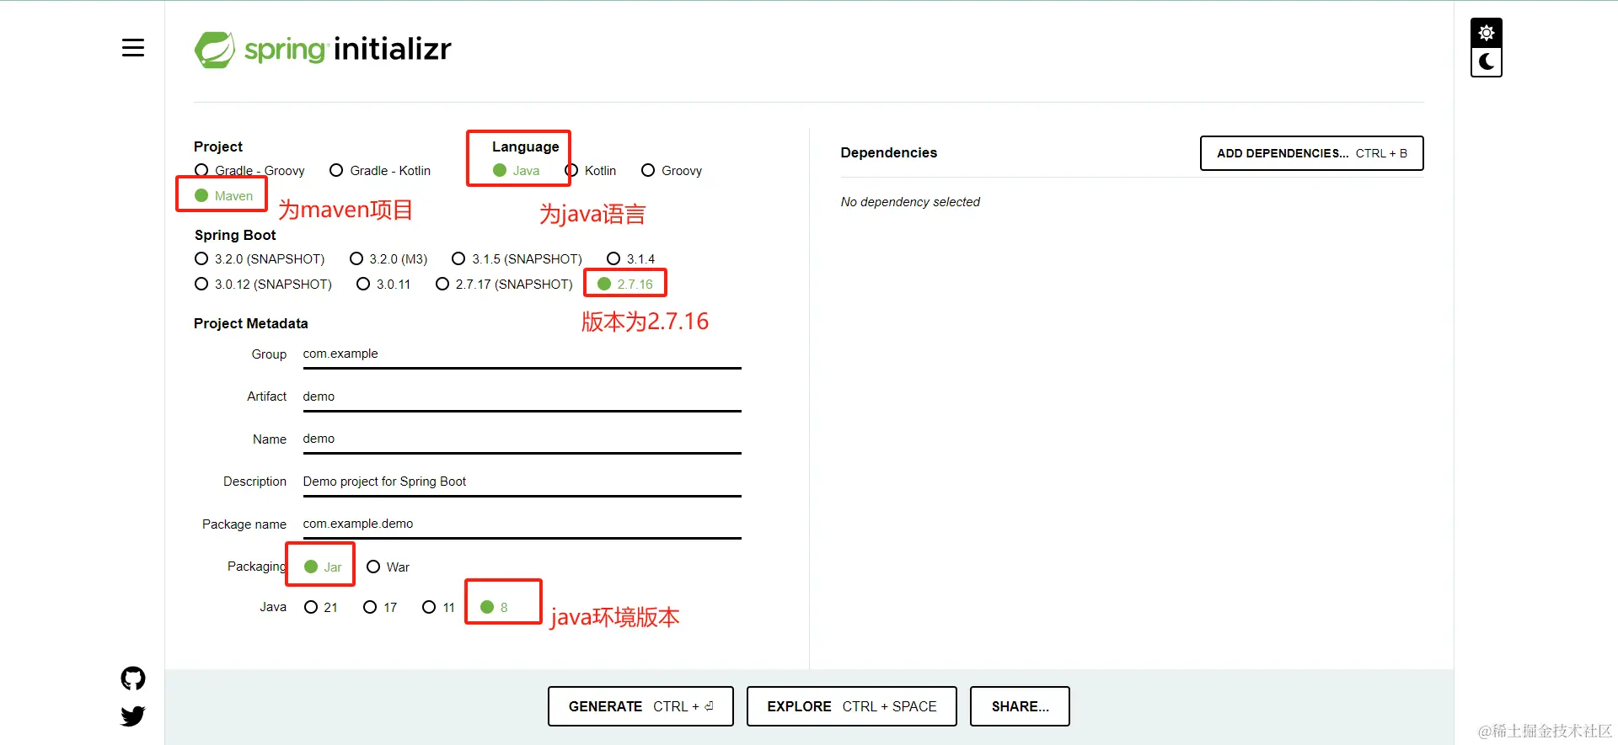
Task: Select Gradle - Groovy project type
Action: [x=249, y=171]
